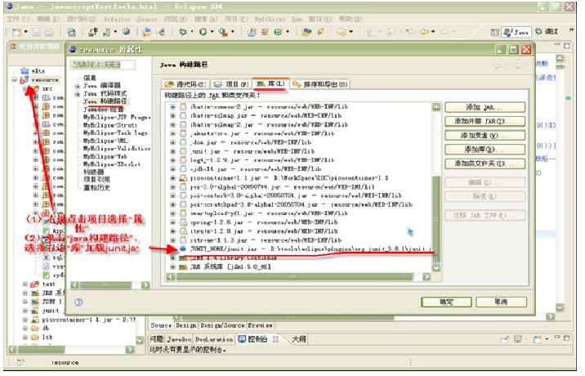Viewport: 585px width, 376px height.
Task: Expand the test folder in Package Explorer
Action: (25, 284)
